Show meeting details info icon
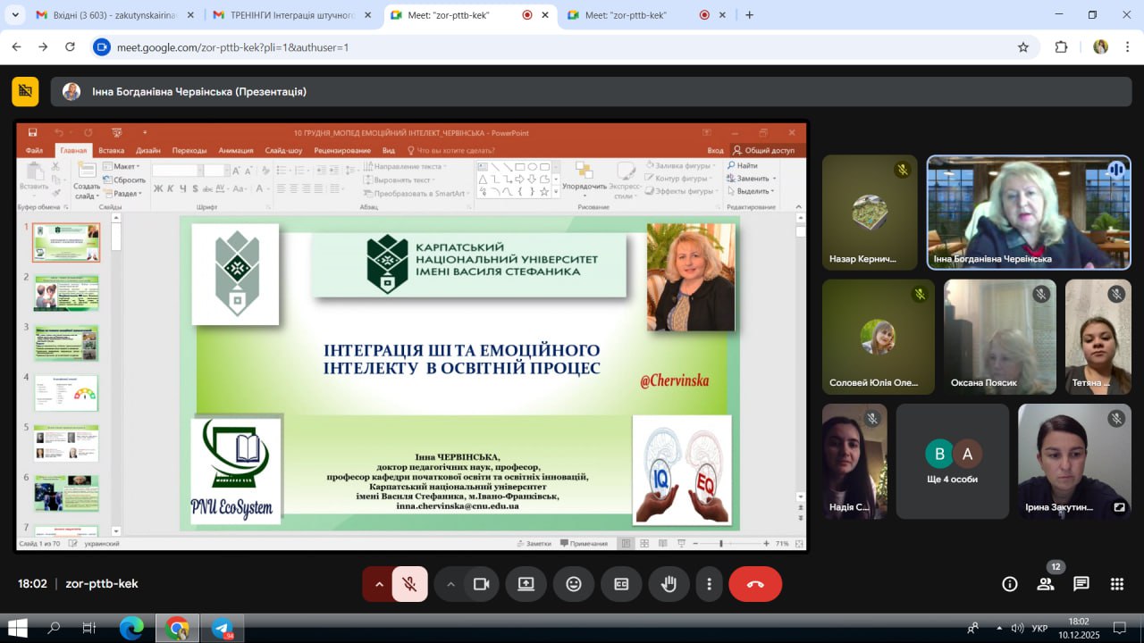 (x=1010, y=584)
